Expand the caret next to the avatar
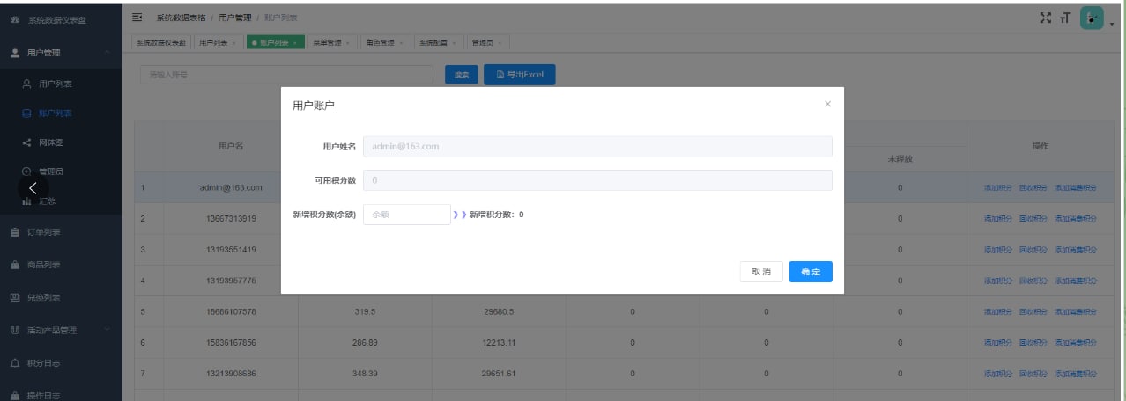Viewport: 1126px width, 401px height. (x=1112, y=24)
